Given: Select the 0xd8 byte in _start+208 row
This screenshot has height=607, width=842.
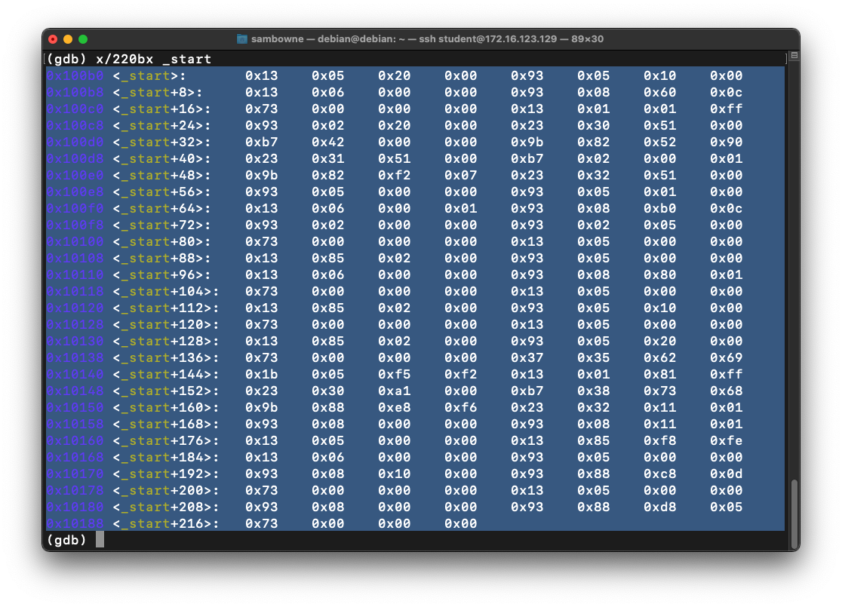Looking at the screenshot, I should point(659,507).
